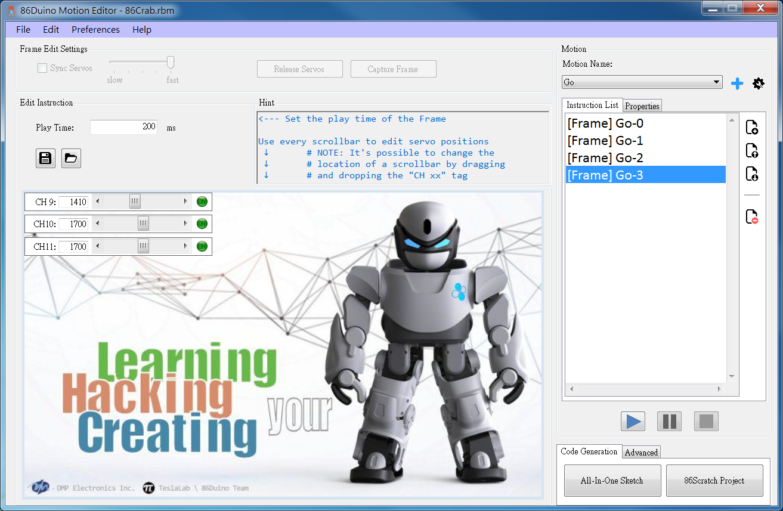Click the CH10 servo position slider thumb
The width and height of the screenshot is (783, 511).
point(143,224)
